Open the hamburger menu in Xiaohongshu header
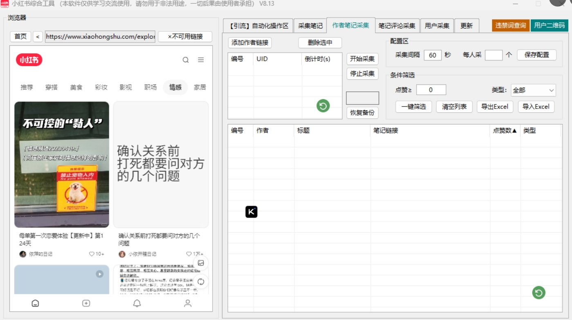Image resolution: width=572 pixels, height=320 pixels. [201, 60]
